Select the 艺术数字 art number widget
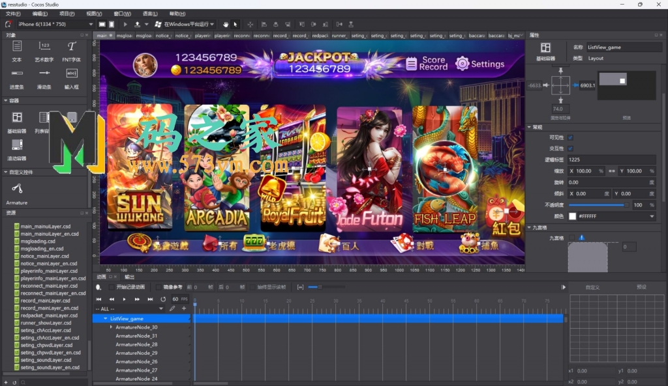Image resolution: width=668 pixels, height=386 pixels. click(x=44, y=51)
